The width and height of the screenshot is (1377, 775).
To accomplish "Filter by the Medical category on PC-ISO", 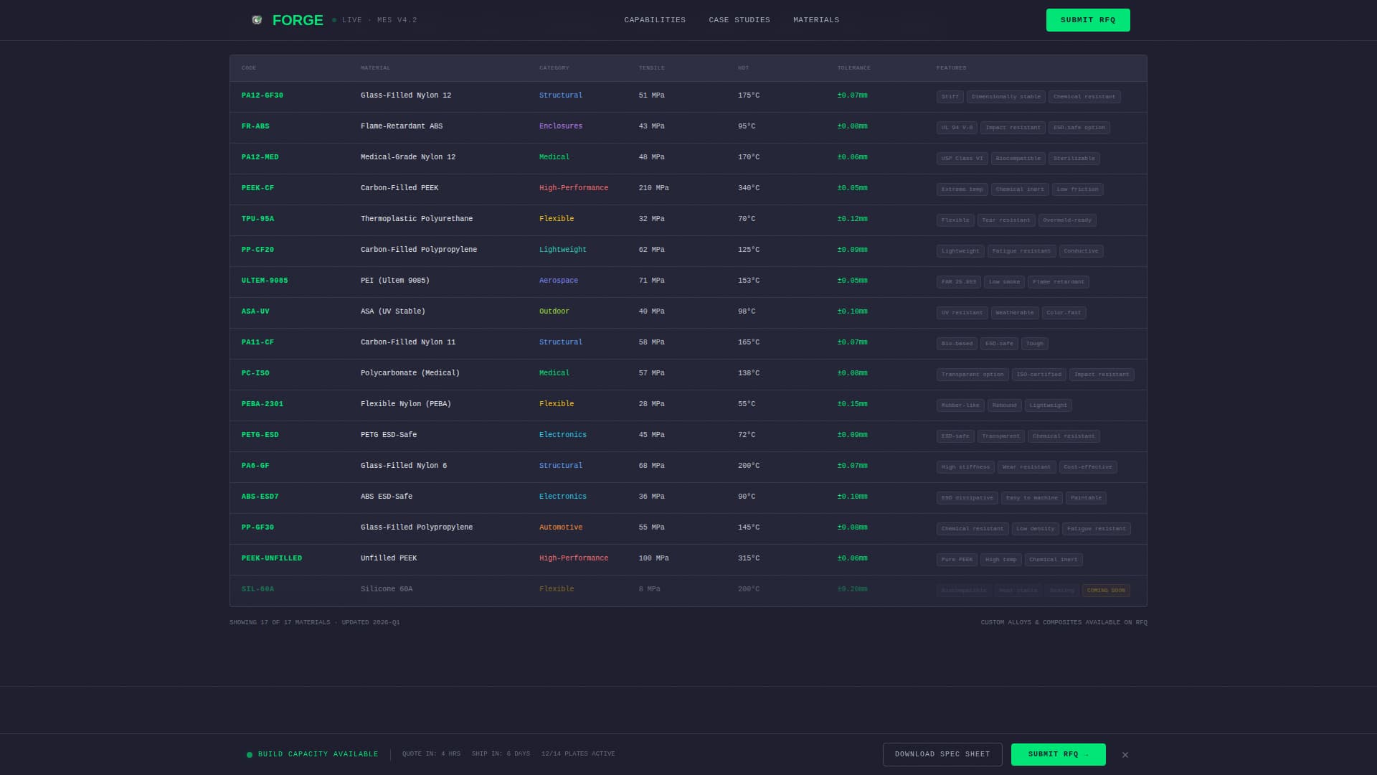I will pos(554,372).
